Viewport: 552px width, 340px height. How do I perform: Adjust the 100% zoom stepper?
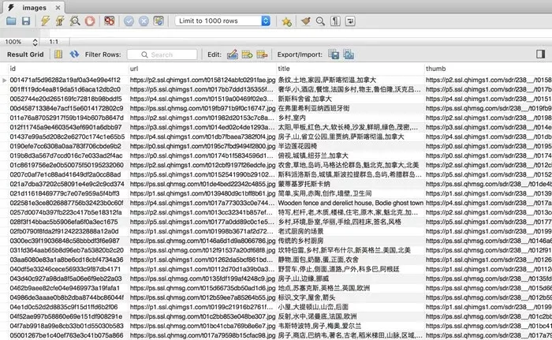coord(35,42)
